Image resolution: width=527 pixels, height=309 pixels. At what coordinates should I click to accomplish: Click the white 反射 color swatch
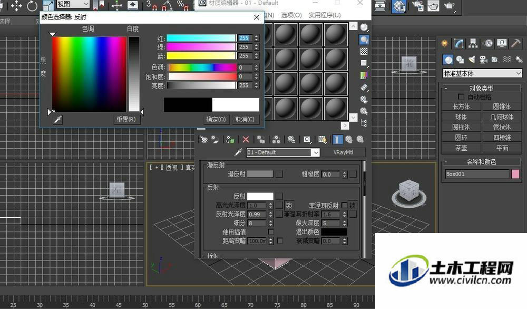click(260, 196)
